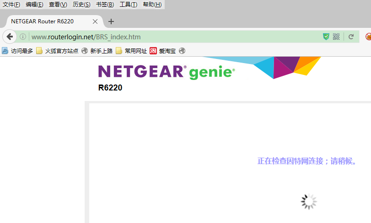Open the 新手上路 bookmark

97,51
